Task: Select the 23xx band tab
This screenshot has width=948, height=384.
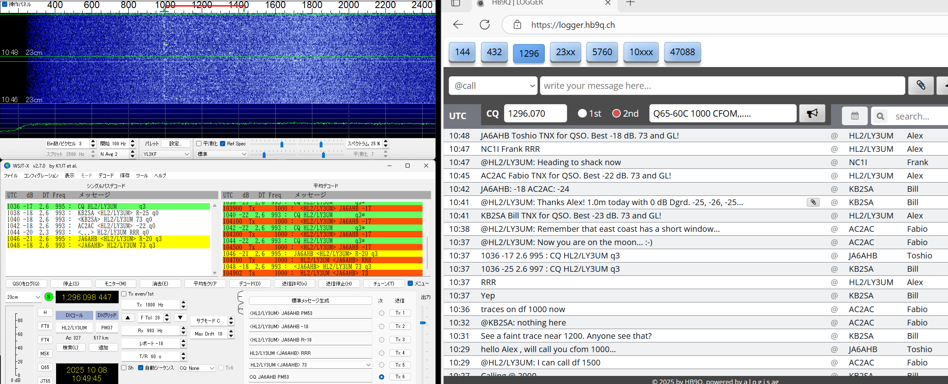Action: (x=565, y=52)
